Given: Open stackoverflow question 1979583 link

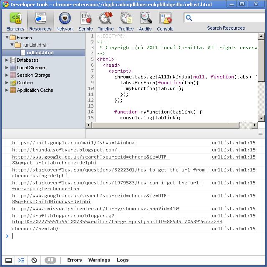Looking at the screenshot, I should pos(107,186).
